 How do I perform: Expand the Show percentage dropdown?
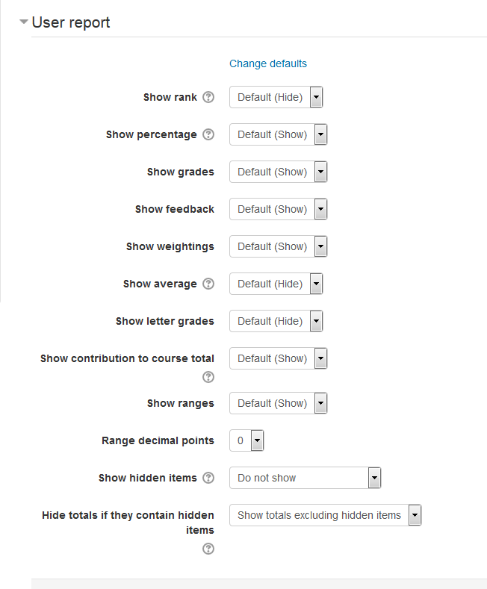[x=279, y=134]
